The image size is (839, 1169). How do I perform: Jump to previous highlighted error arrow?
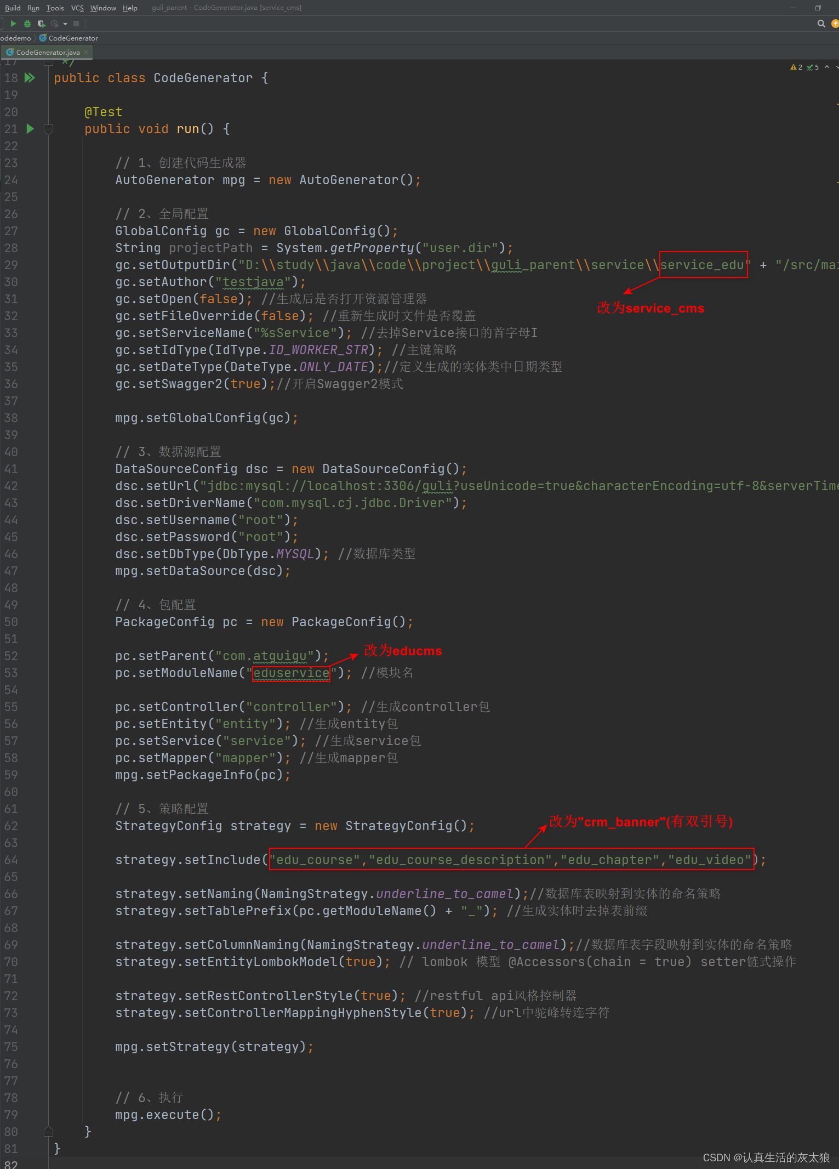[827, 67]
